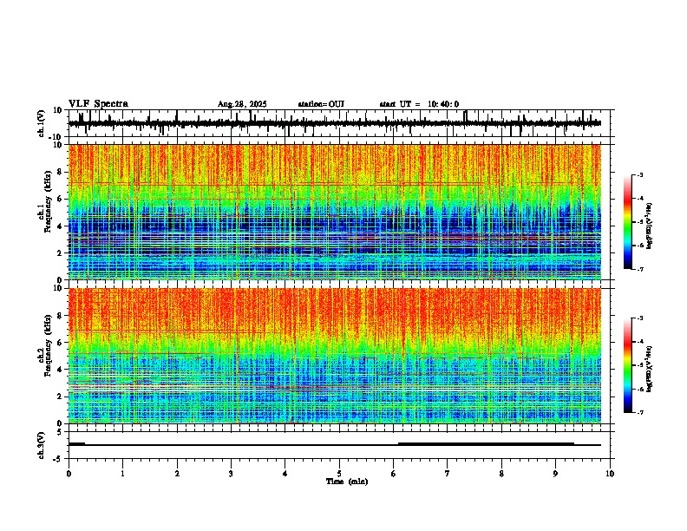Image resolution: width=687 pixels, height=531 pixels.
Task: Click the date 'Aug.28, 2025' label
Action: (242, 104)
